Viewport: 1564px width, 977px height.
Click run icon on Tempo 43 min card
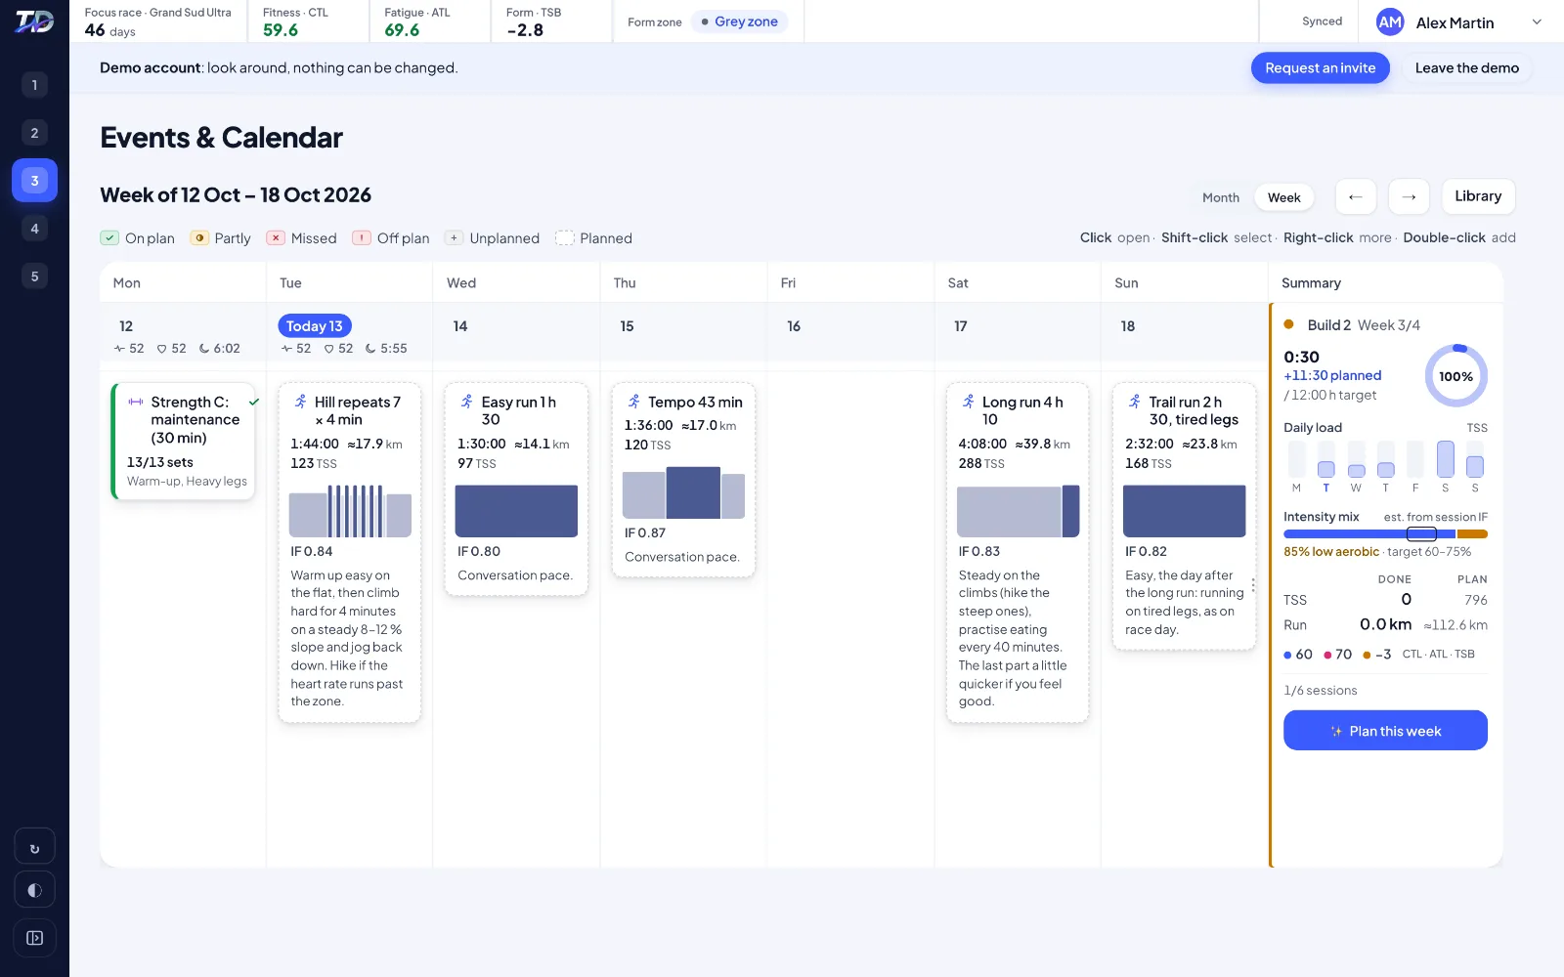(x=634, y=402)
